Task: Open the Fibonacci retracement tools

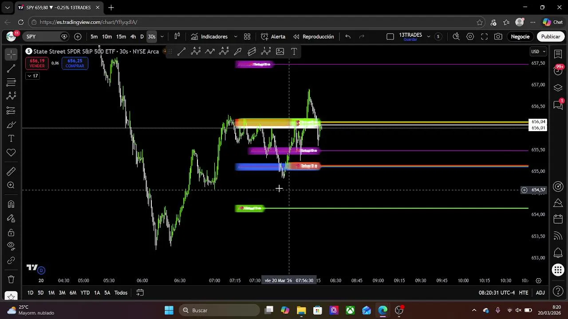Action: point(11,82)
